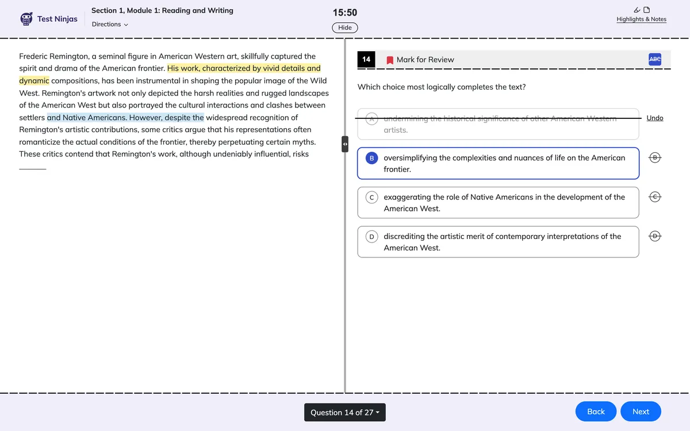The height and width of the screenshot is (431, 690).
Task: Open the notes page icon
Action: (647, 10)
